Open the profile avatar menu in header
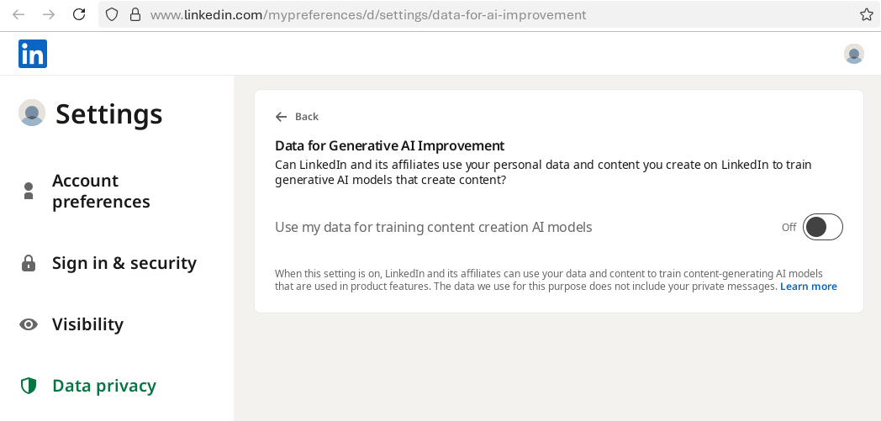Viewport: 881px width, 421px height. tap(853, 54)
